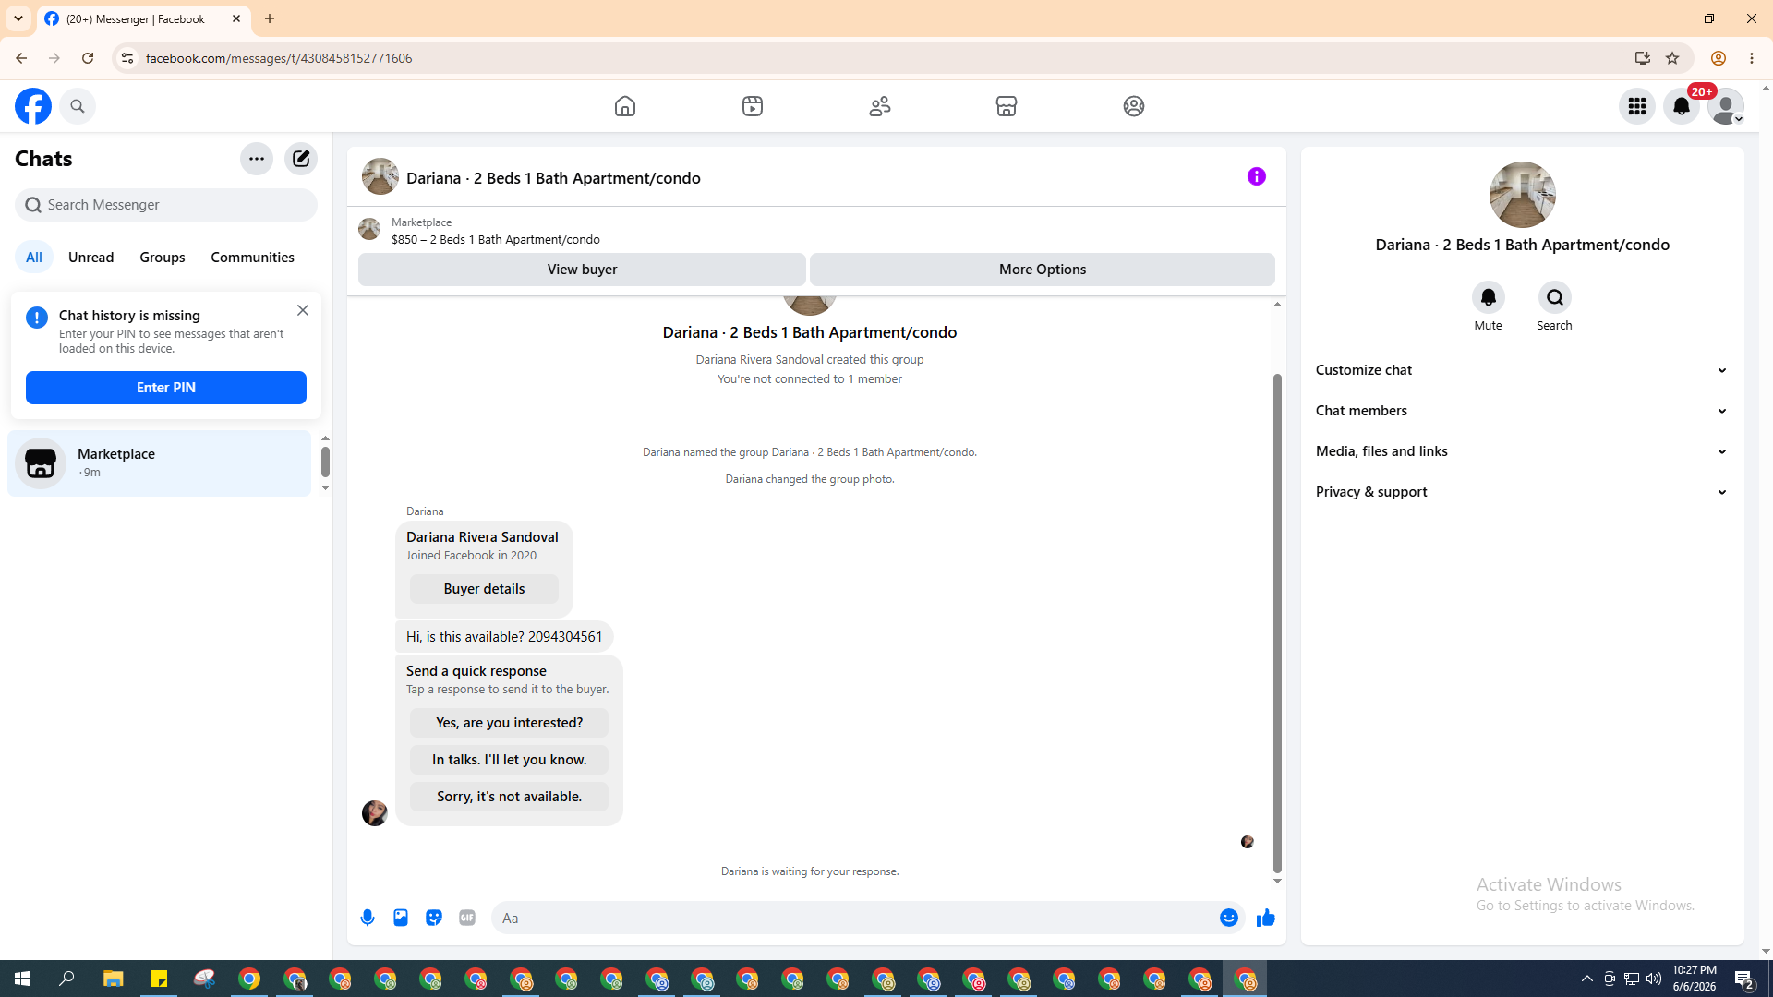1773x997 pixels.
Task: Expand Privacy & support section
Action: coord(1522,492)
